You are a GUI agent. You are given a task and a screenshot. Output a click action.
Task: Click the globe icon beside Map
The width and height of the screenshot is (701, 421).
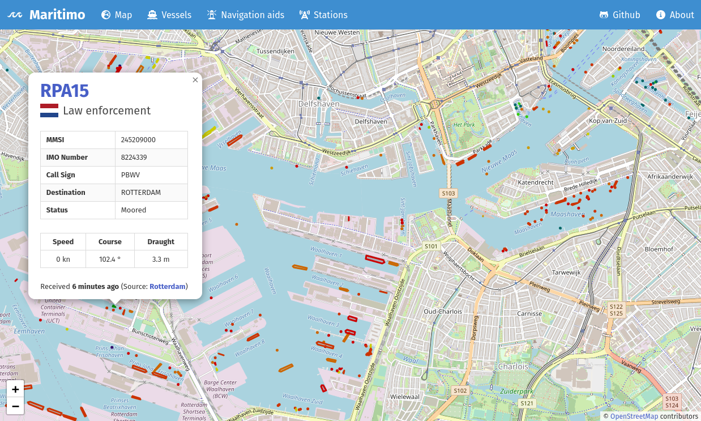(x=106, y=15)
